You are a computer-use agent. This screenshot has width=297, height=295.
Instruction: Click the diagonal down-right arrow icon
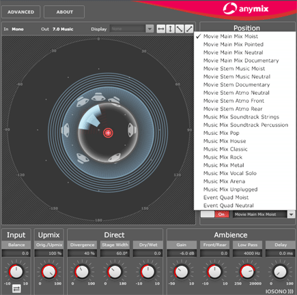(x=180, y=29)
